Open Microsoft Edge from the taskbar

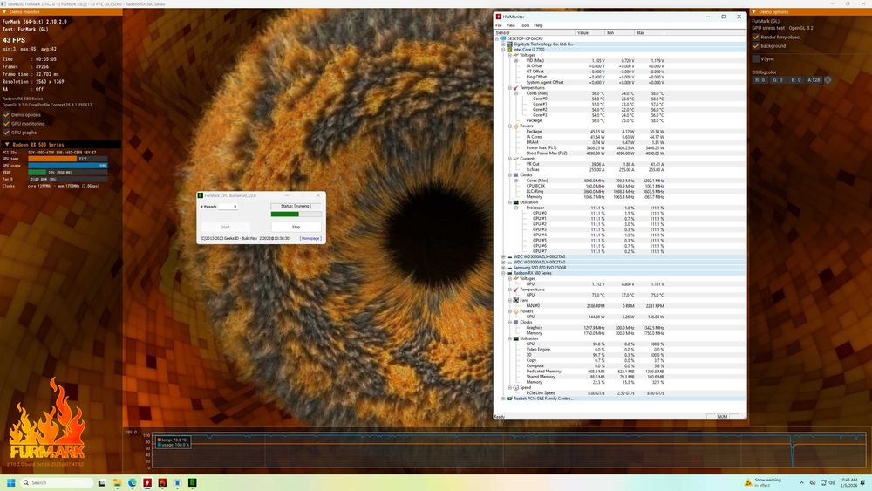point(133,482)
